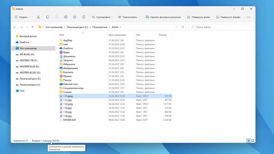Click Локальный диск (C:) breadcrumb
This screenshot has width=274, height=154.
[77, 27]
